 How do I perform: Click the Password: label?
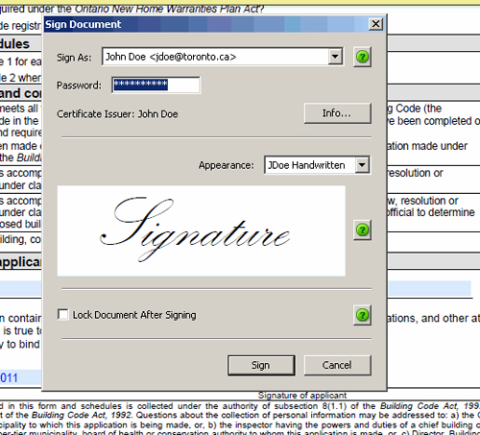pyautogui.click(x=79, y=85)
